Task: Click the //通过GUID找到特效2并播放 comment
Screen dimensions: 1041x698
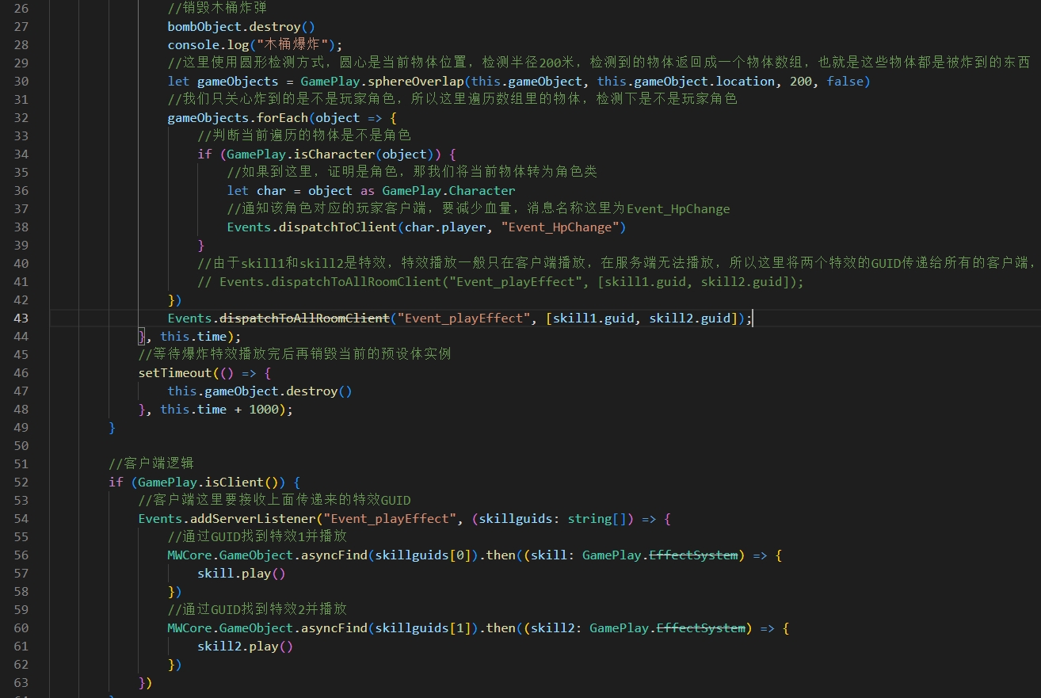Action: tap(257, 610)
